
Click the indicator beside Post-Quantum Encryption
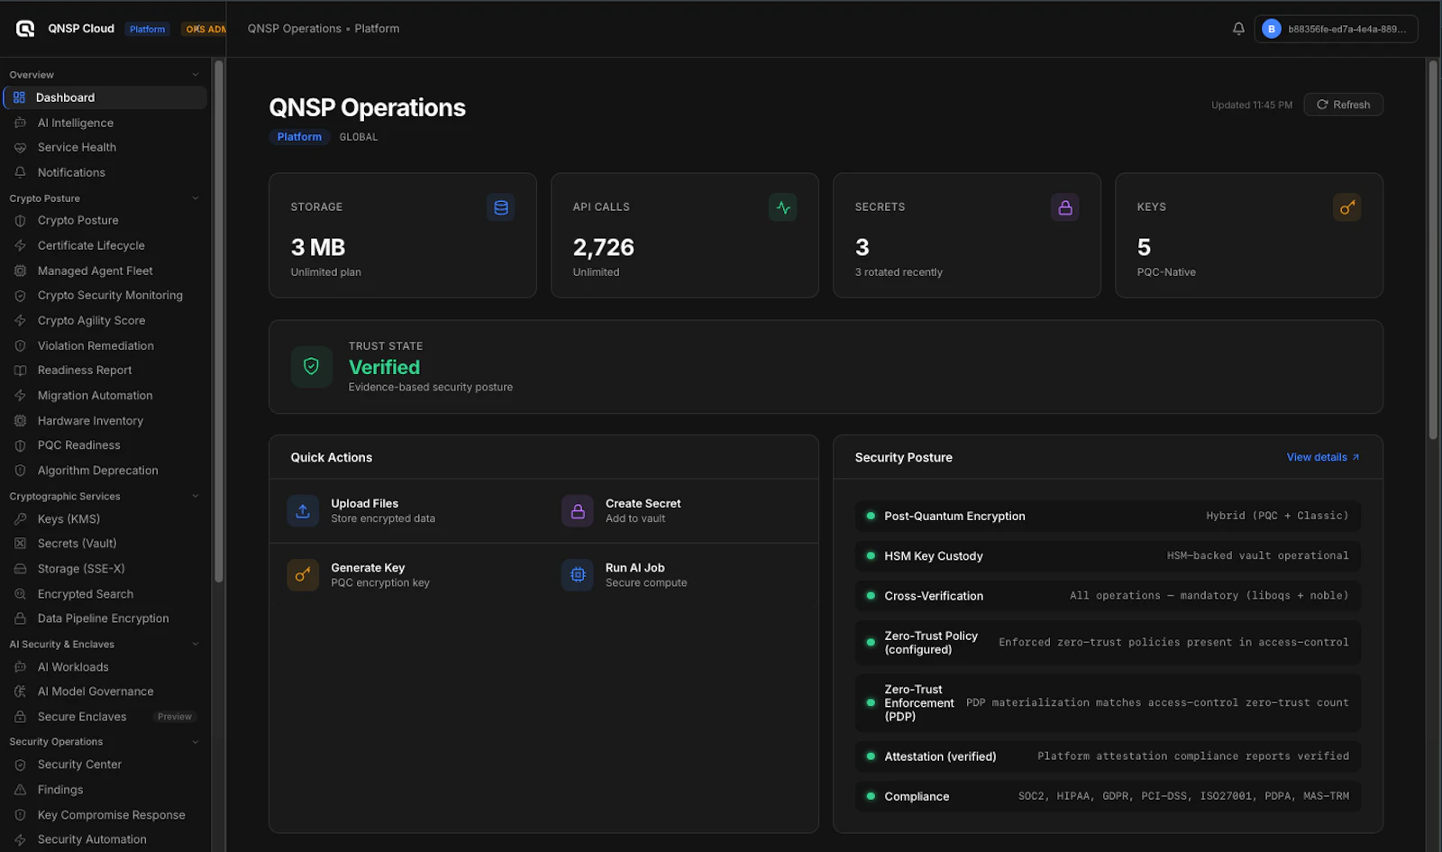[870, 516]
